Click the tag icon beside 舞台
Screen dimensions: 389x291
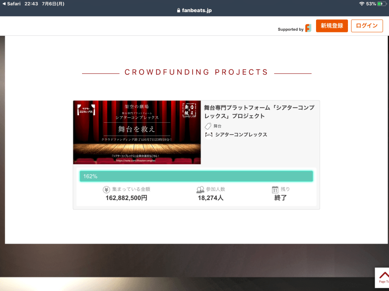pyautogui.click(x=208, y=126)
